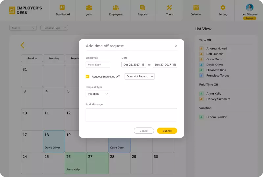Viewport: 263px width, 177px height.
Task: Click the Jobs briefcase icon
Action: [89, 8]
